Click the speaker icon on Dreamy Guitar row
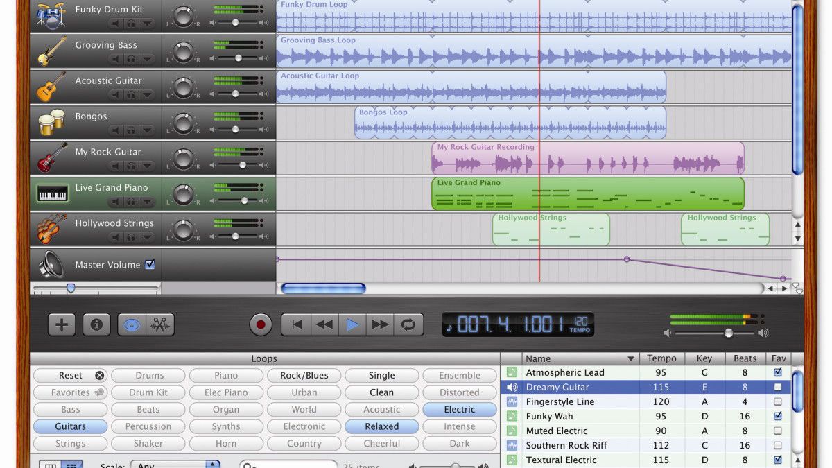The width and height of the screenshot is (832, 468). point(512,388)
